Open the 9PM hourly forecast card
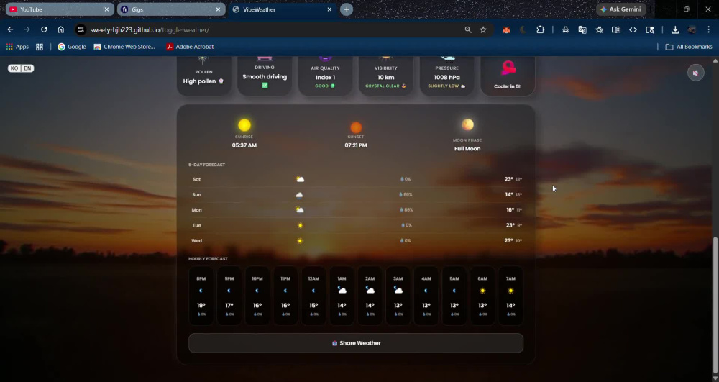The height and width of the screenshot is (382, 719). pos(229,296)
